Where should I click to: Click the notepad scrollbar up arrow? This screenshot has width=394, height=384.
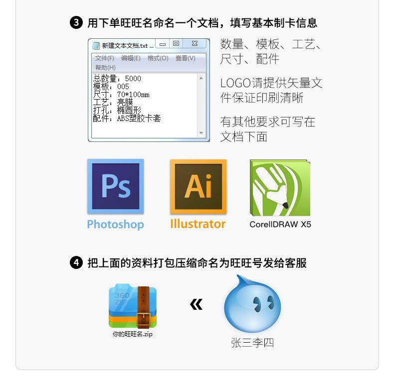point(201,78)
